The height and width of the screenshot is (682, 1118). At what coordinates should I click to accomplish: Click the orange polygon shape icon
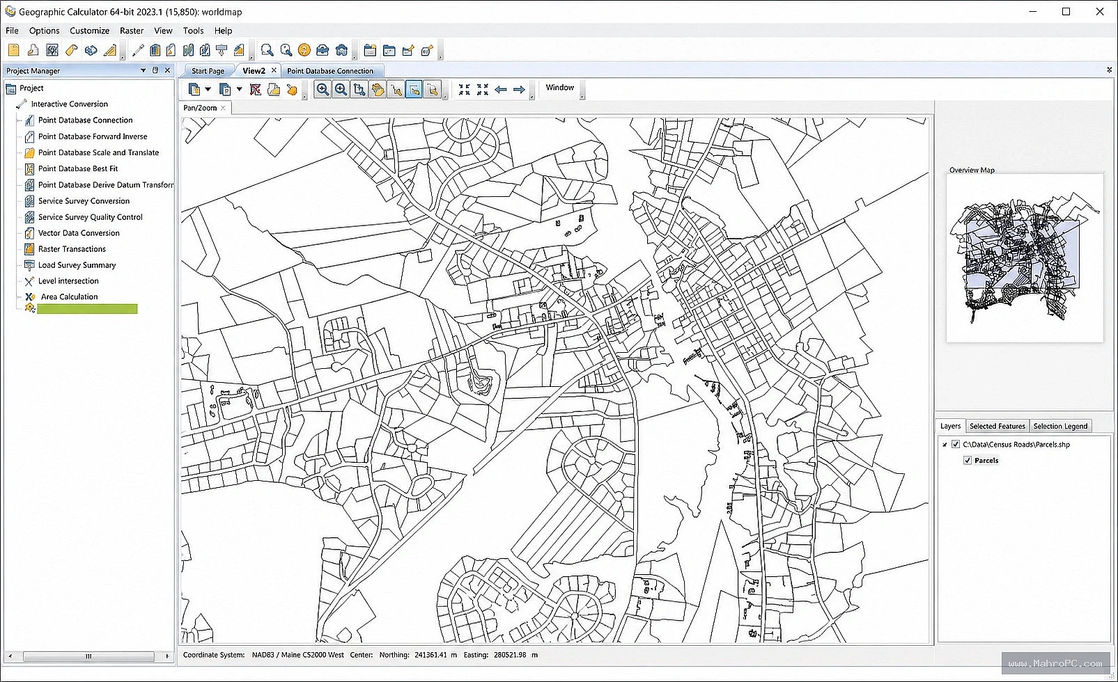[x=292, y=89]
